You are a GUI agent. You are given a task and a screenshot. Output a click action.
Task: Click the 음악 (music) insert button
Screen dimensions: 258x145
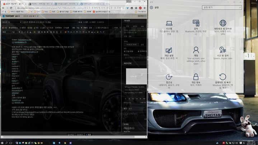pyautogui.click(x=43, y=28)
